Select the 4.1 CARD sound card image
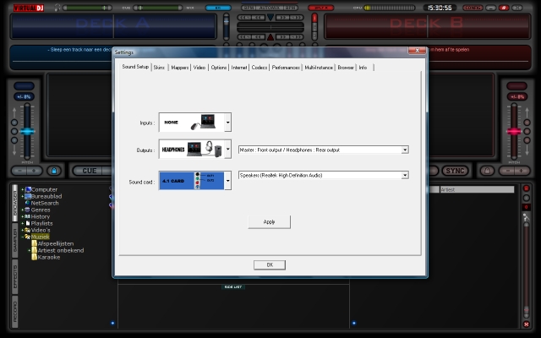This screenshot has width=541, height=338. pyautogui.click(x=192, y=181)
